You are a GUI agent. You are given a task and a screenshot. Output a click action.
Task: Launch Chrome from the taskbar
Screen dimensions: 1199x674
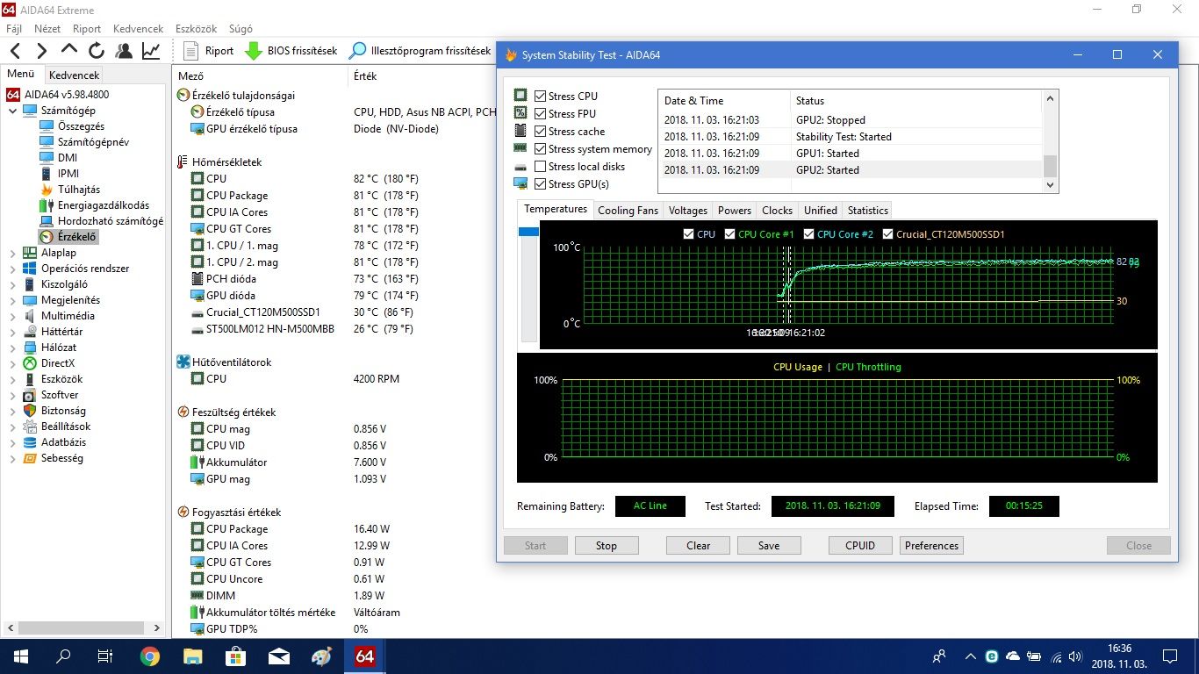(149, 656)
